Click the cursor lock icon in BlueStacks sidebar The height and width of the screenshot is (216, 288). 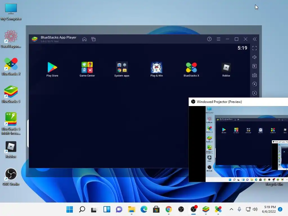255,66
